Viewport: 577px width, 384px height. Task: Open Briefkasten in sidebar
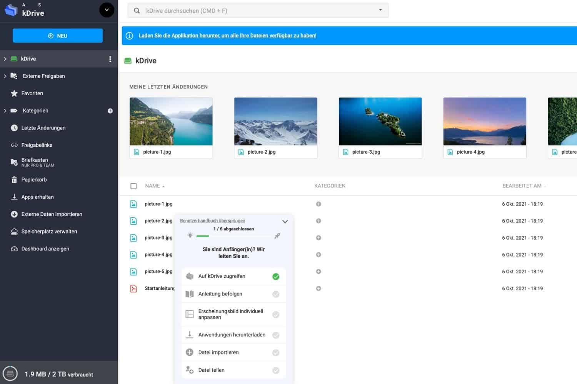pos(38,162)
